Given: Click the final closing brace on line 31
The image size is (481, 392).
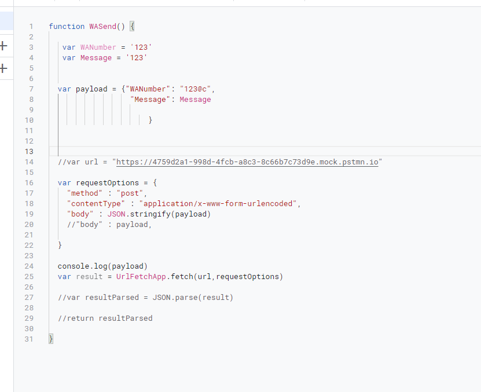Looking at the screenshot, I should click(x=51, y=339).
